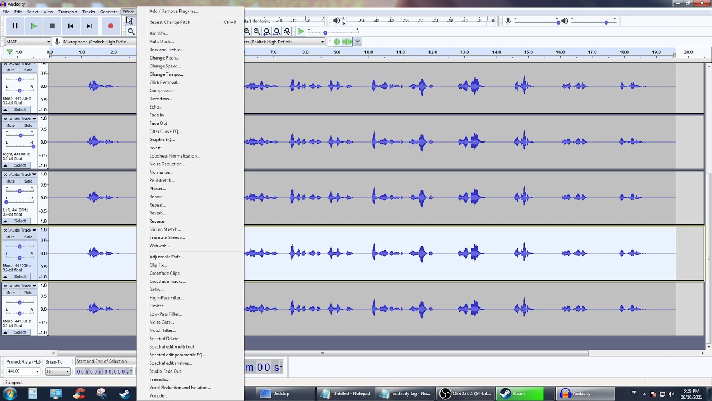The image size is (712, 401).
Task: Click the playback meter speaker icon
Action: coord(337,21)
